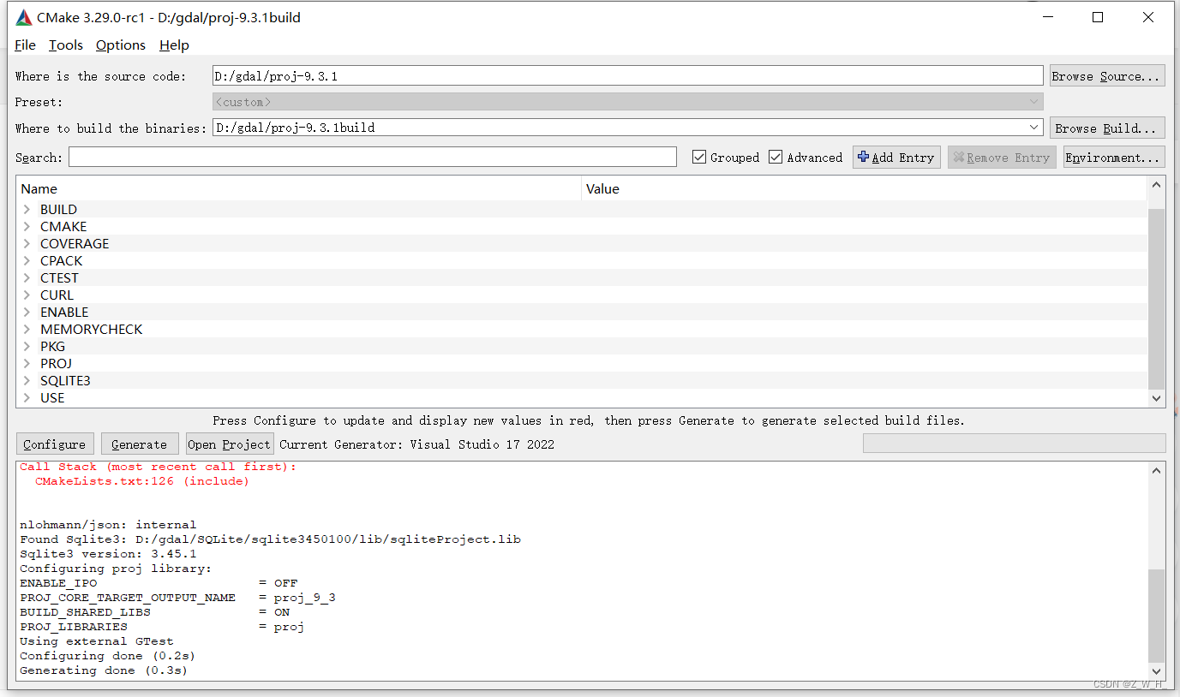Open the Tools menu

[66, 45]
